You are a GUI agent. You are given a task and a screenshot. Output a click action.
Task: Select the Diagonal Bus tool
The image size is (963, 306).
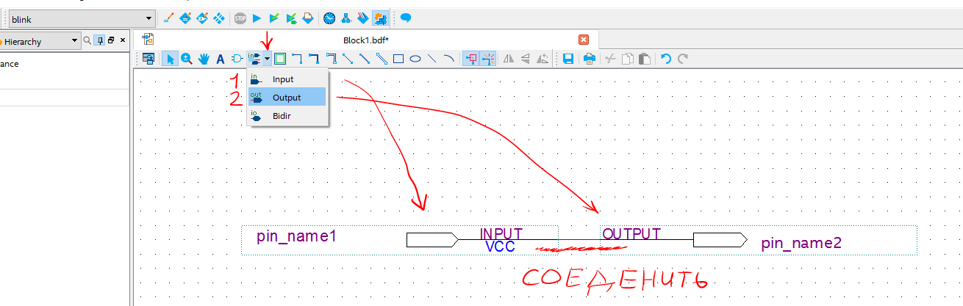pyautogui.click(x=365, y=59)
